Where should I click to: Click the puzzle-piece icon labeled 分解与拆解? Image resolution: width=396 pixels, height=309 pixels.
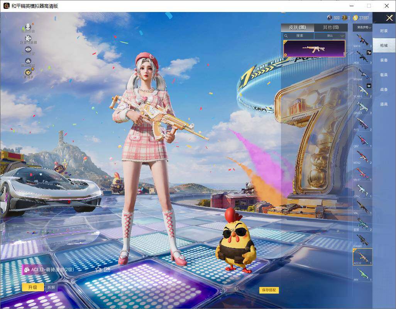(28, 38)
